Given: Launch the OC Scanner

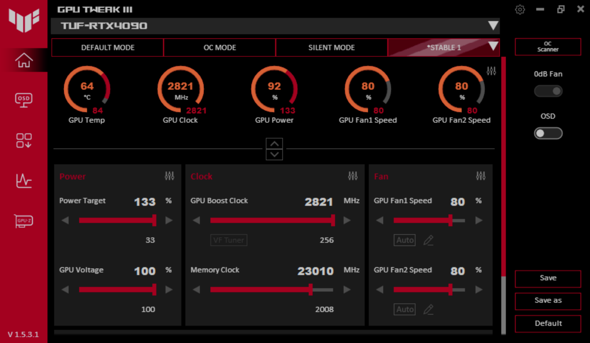Looking at the screenshot, I should tap(548, 47).
